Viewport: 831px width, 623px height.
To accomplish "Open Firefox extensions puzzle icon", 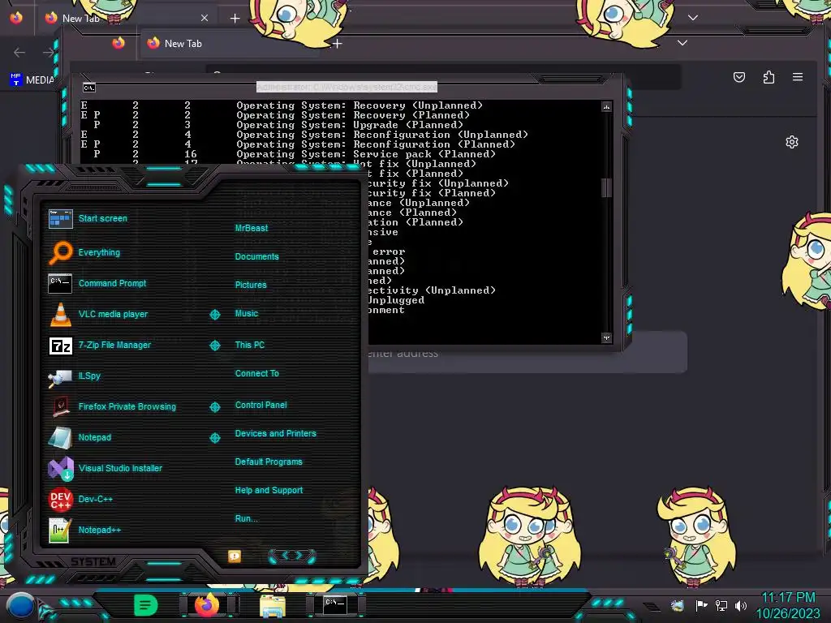I will click(x=769, y=77).
